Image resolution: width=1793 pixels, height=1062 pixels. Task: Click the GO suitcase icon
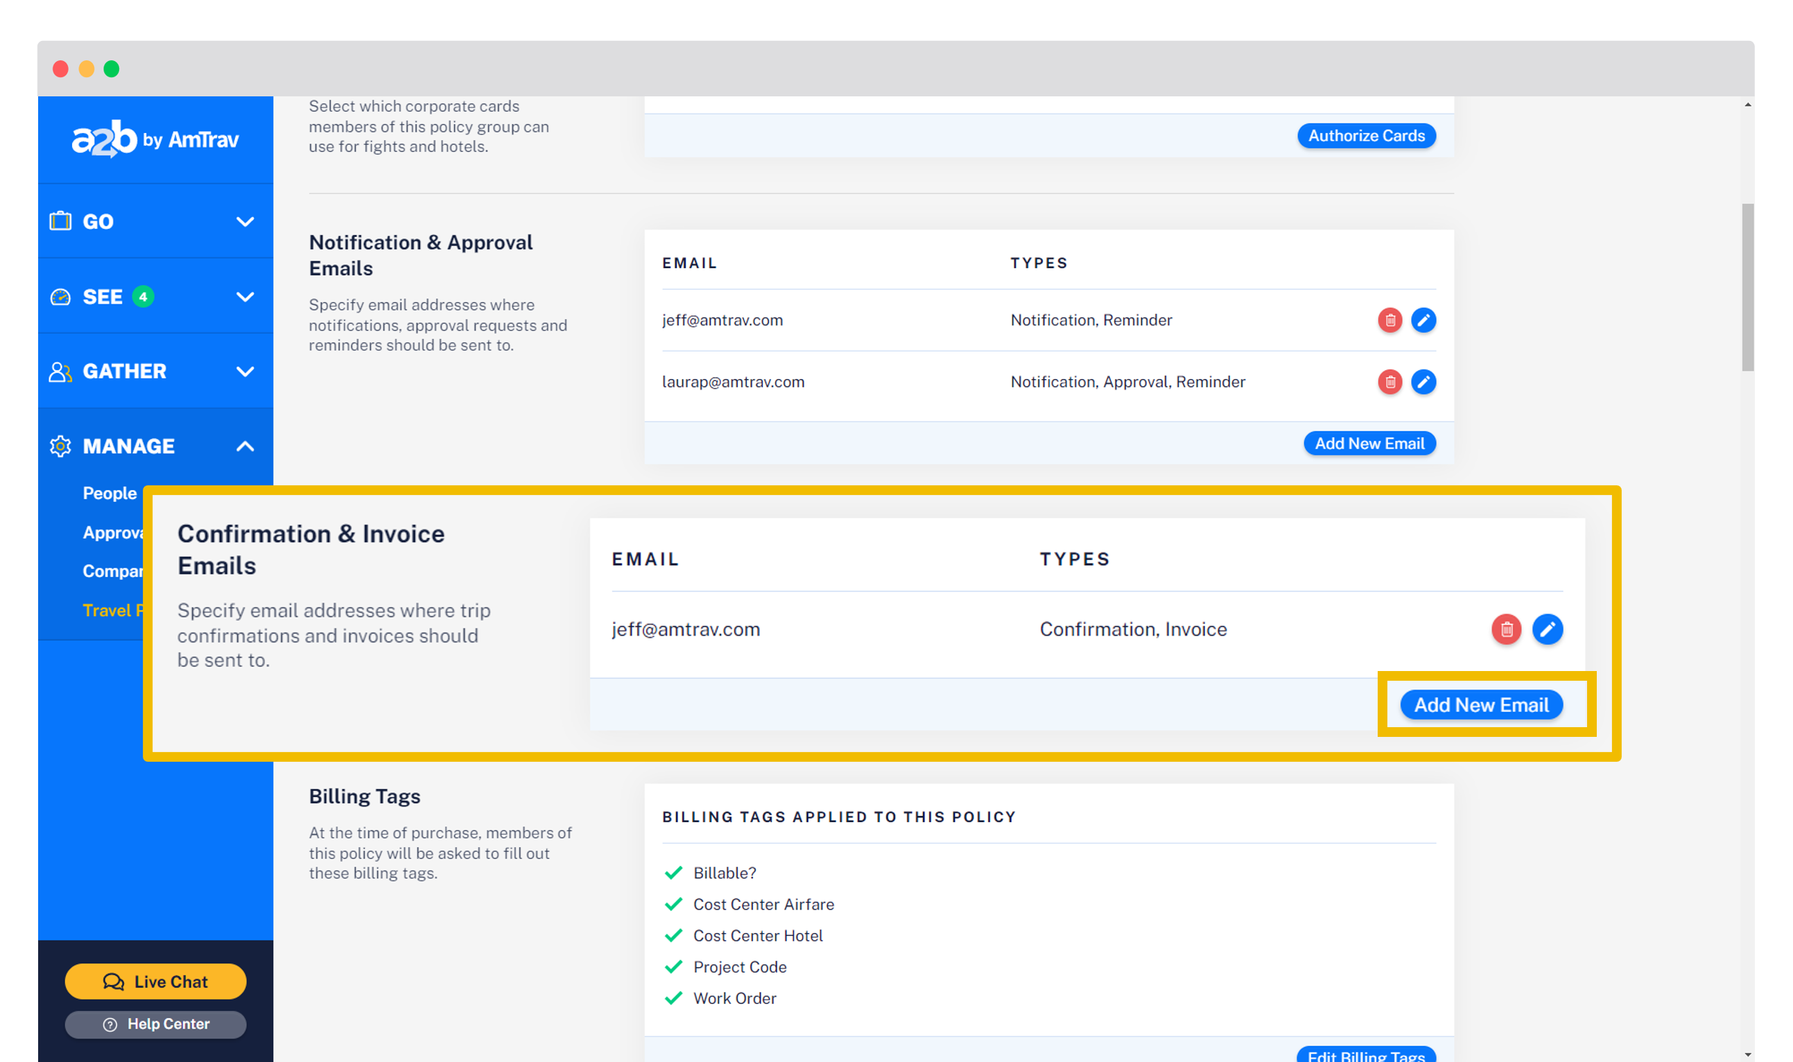pos(60,221)
